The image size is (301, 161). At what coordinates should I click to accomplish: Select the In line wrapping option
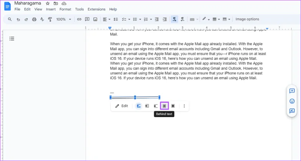pos(138,106)
